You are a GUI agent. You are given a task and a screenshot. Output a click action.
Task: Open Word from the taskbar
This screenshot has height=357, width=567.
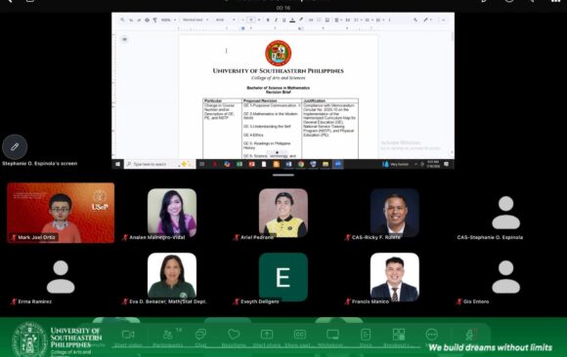[x=288, y=164]
